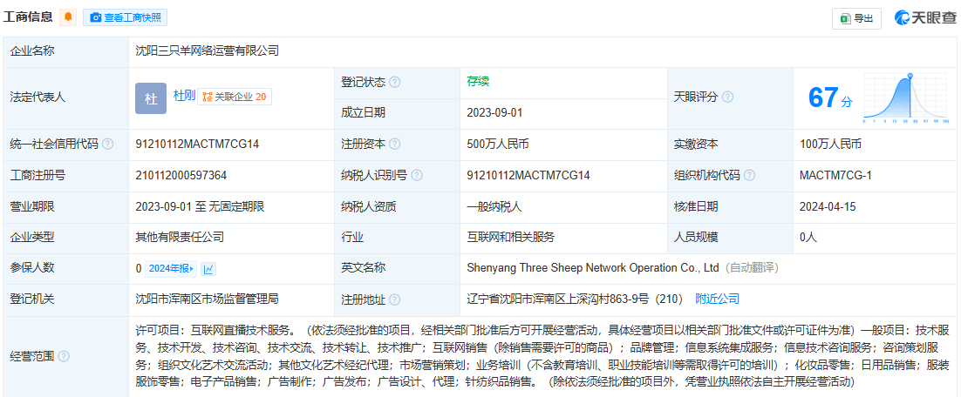Click the 工商信息 section heading
Image resolution: width=961 pixels, height=397 pixels.
pyautogui.click(x=28, y=17)
